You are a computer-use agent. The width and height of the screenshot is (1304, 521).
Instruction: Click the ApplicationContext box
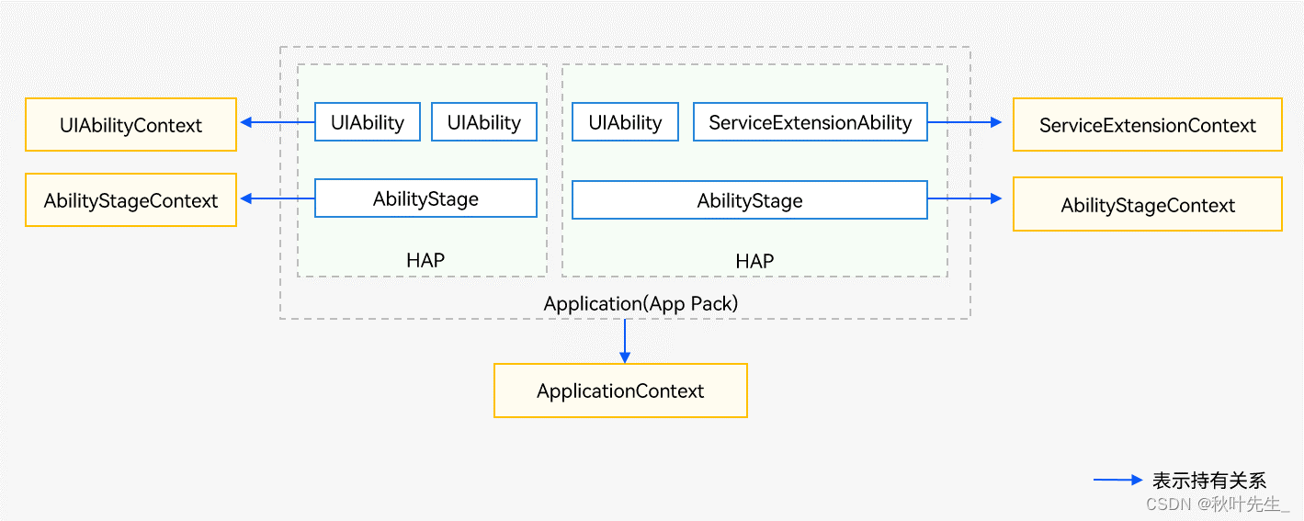tap(620, 391)
